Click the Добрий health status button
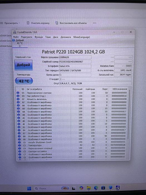 click(23, 65)
